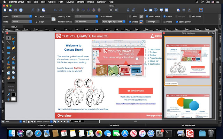Open the Number format dropdown

point(86,22)
